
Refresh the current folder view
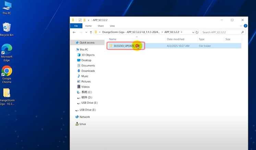[197, 32]
